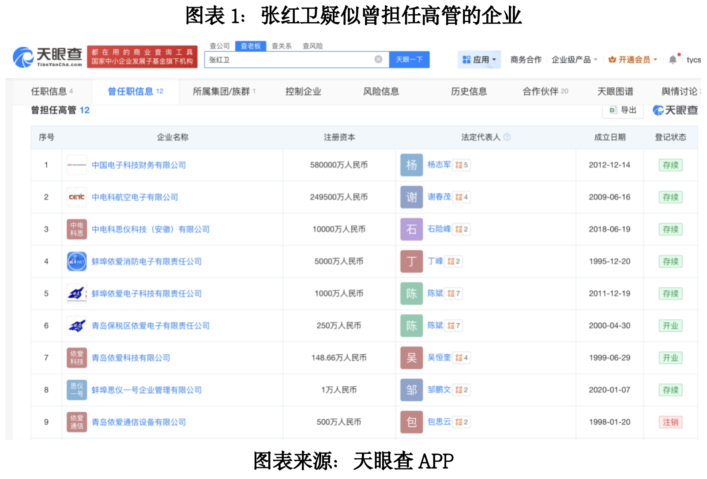Screen dimensions: 707x479
Task: Click the help icon beside 法定代表人
Action: click(507, 137)
